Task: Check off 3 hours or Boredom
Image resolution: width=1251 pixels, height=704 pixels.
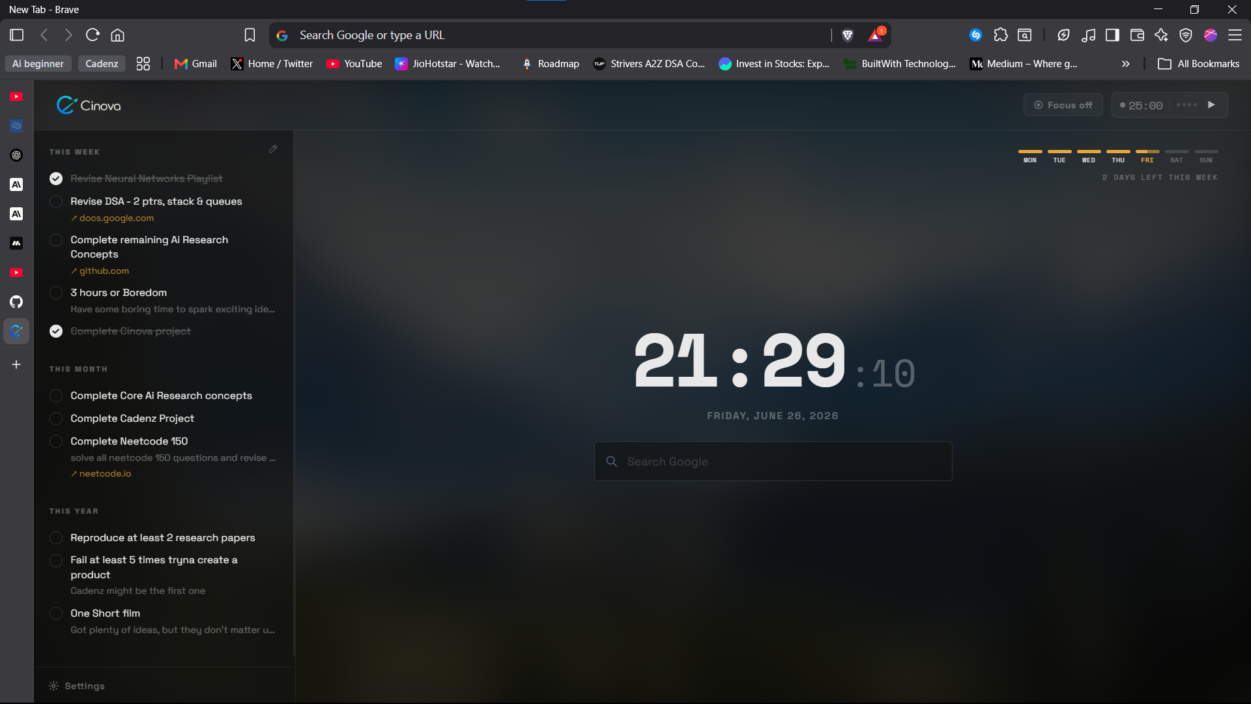Action: [56, 293]
